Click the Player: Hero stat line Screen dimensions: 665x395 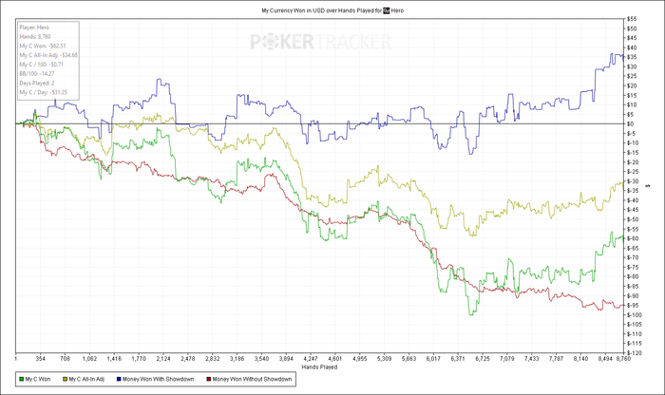pos(34,28)
